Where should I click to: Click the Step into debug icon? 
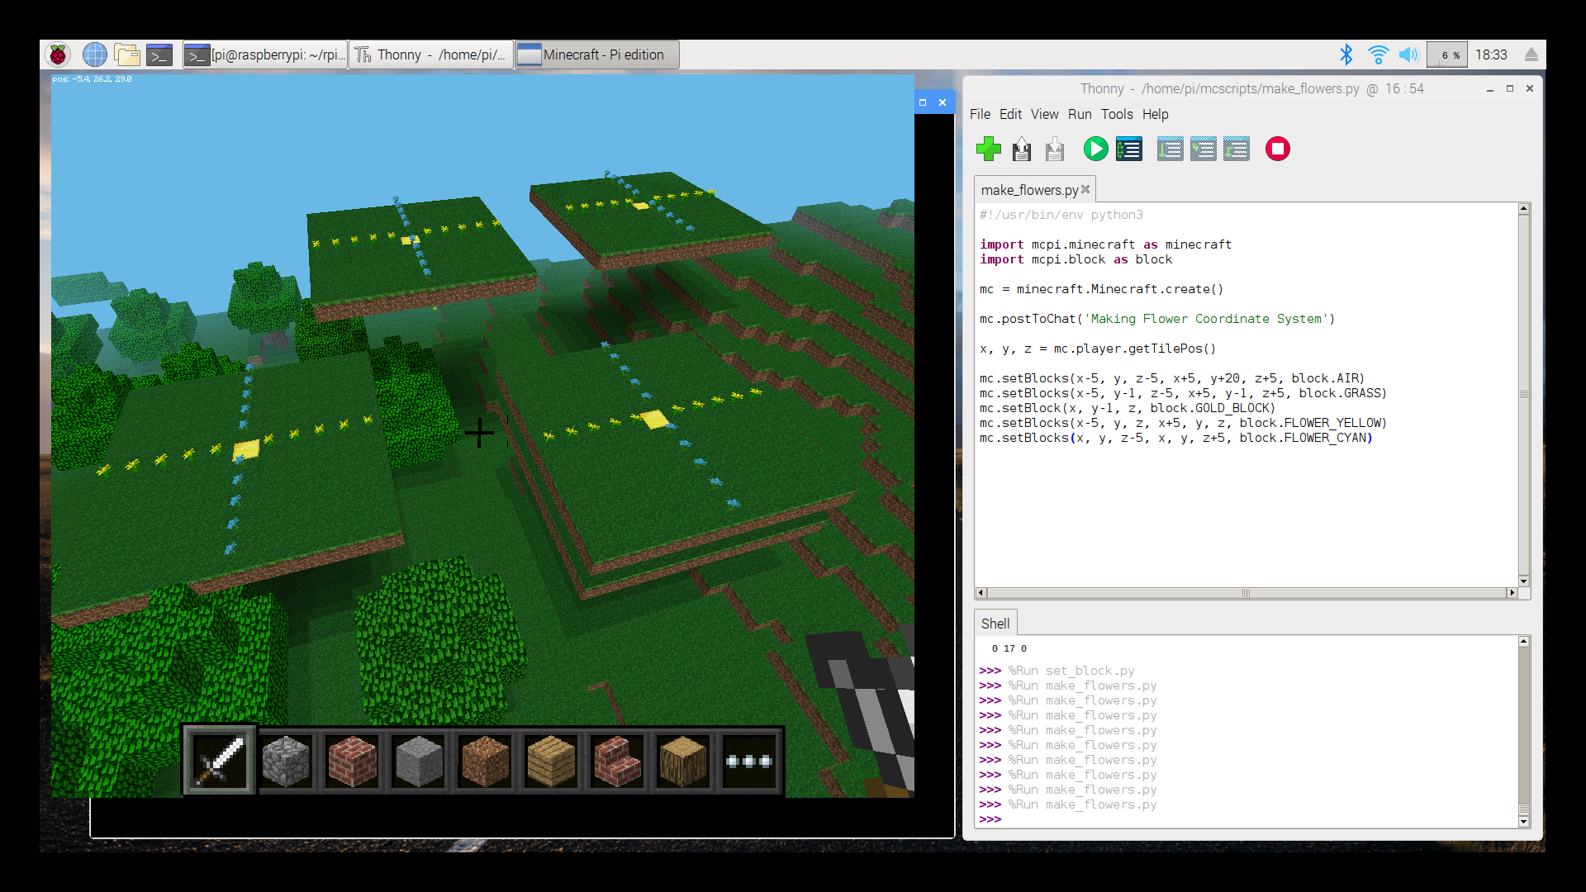1203,149
